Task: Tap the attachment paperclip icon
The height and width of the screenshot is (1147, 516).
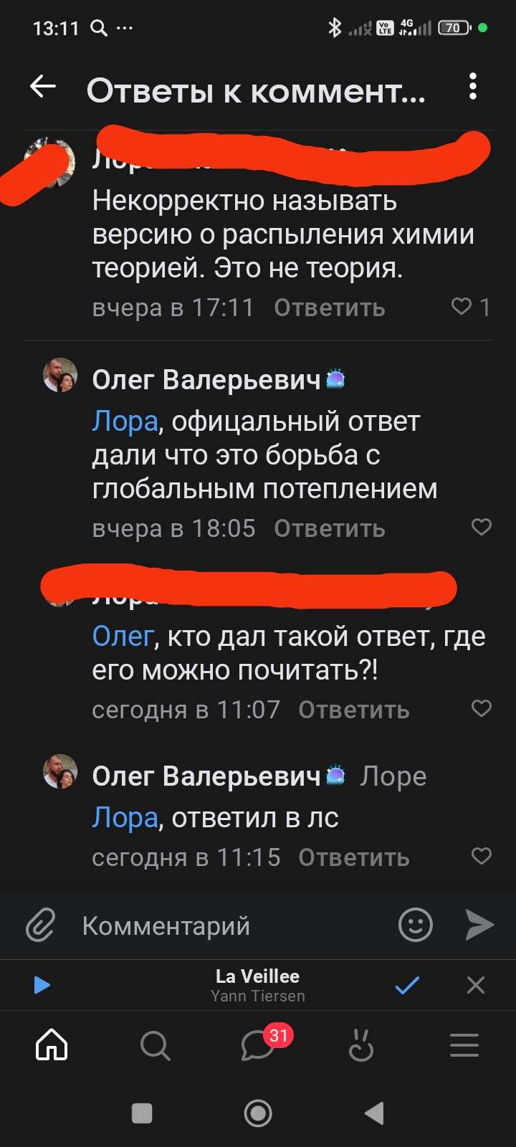Action: coord(41,925)
